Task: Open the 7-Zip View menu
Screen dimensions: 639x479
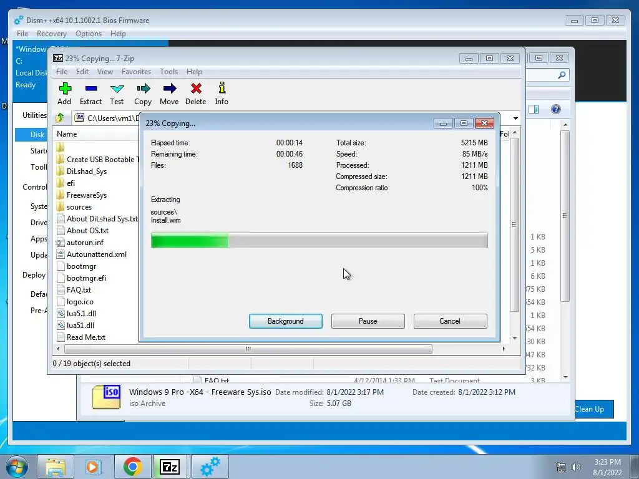Action: [105, 72]
